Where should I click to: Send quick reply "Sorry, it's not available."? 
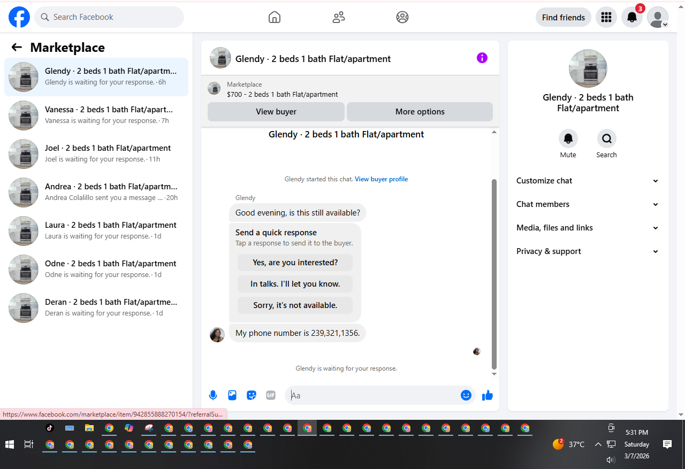click(x=295, y=305)
